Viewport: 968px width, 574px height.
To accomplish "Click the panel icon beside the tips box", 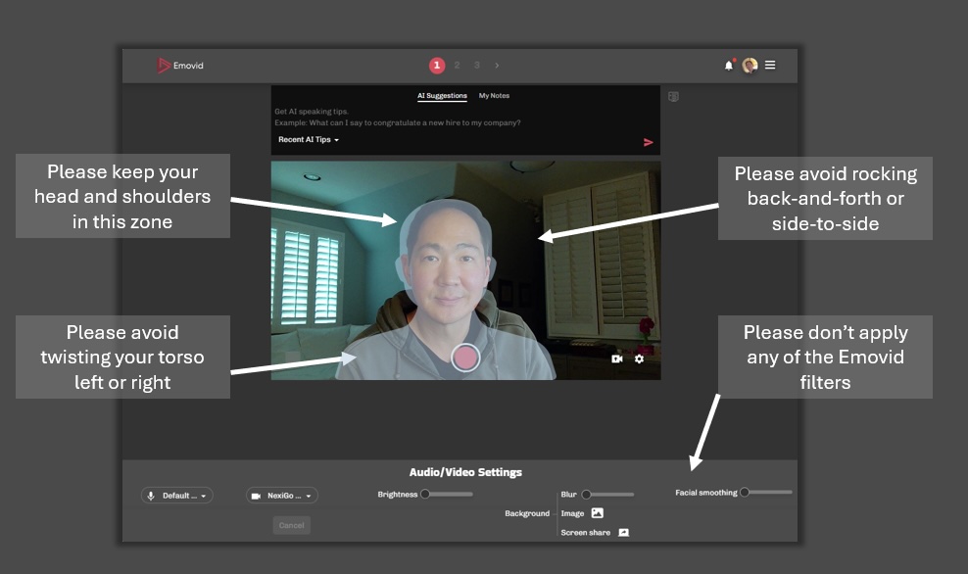I will [x=673, y=96].
